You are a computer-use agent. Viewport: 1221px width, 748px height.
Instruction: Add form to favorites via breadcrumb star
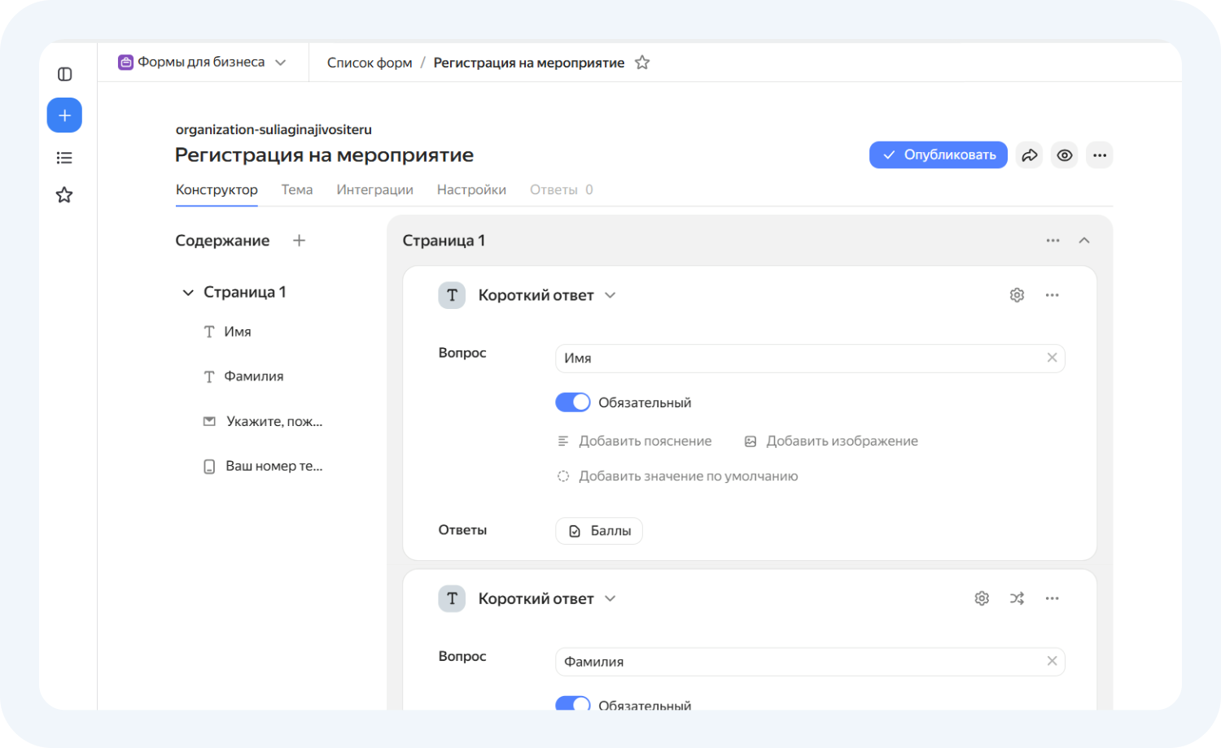(642, 63)
